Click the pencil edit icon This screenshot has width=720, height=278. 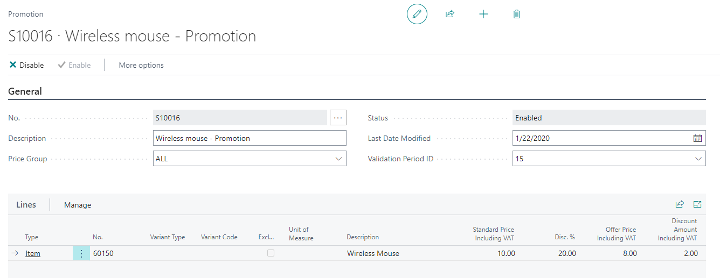click(417, 14)
